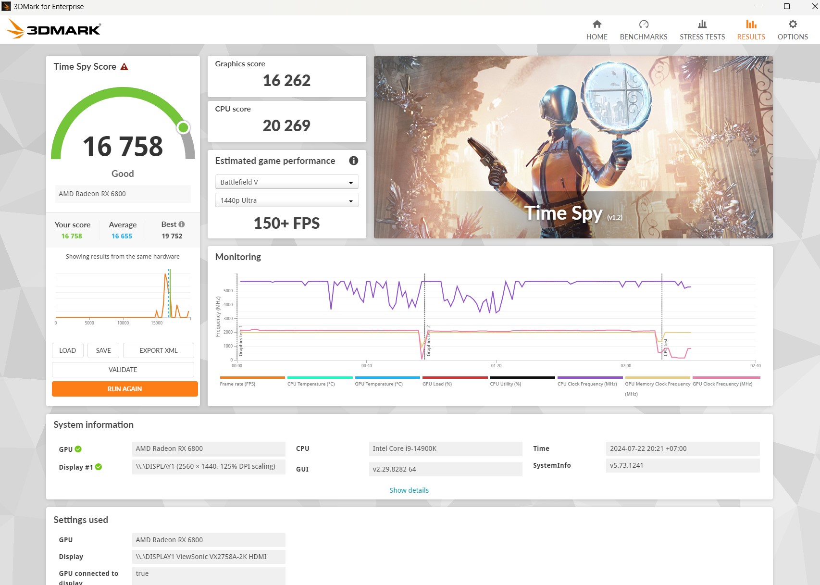Click the Best score info icon
Image resolution: width=820 pixels, height=585 pixels.
click(182, 224)
